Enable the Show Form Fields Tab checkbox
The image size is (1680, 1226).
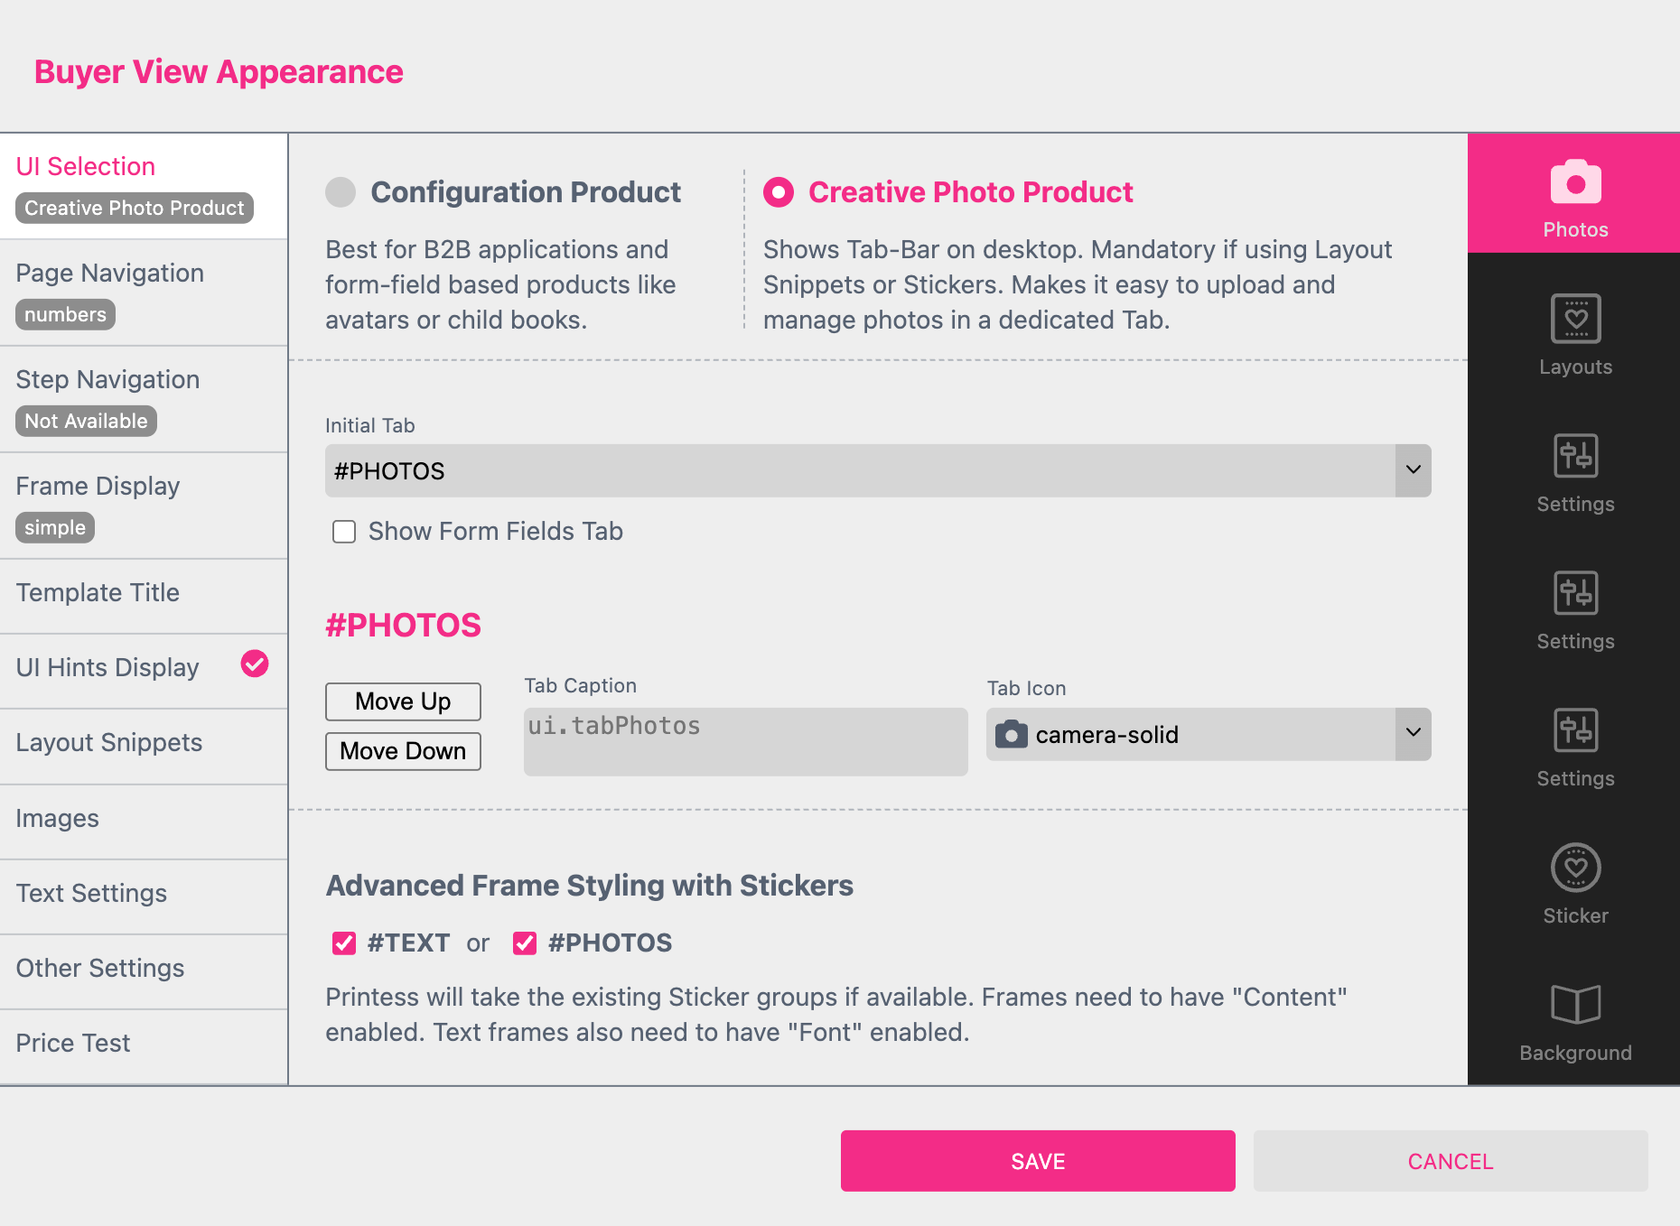(344, 532)
